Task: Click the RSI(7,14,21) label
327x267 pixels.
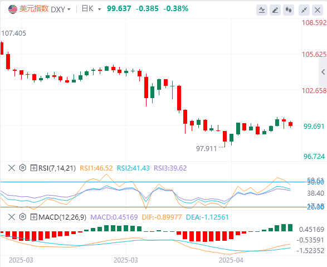Action: tap(57, 168)
